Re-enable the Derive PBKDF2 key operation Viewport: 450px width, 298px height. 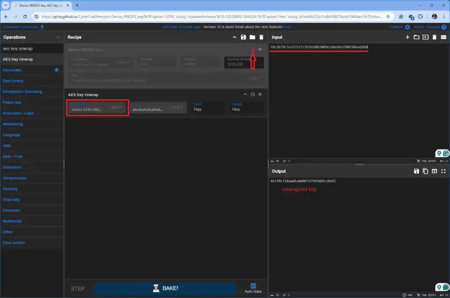click(253, 49)
